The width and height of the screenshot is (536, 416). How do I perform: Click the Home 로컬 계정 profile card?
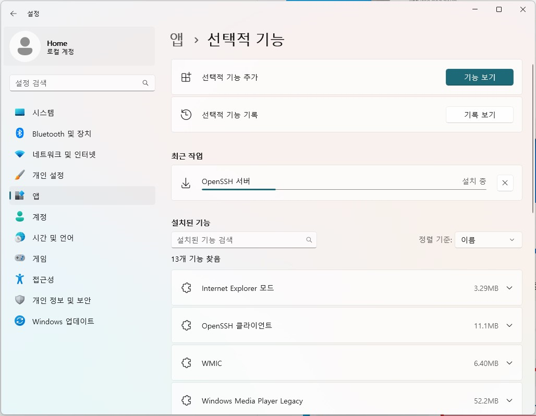[79, 46]
